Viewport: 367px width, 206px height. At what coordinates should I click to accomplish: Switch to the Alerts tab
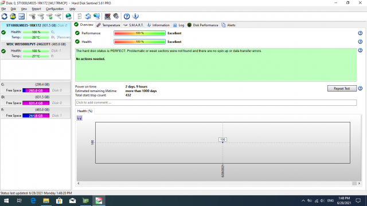click(228, 25)
